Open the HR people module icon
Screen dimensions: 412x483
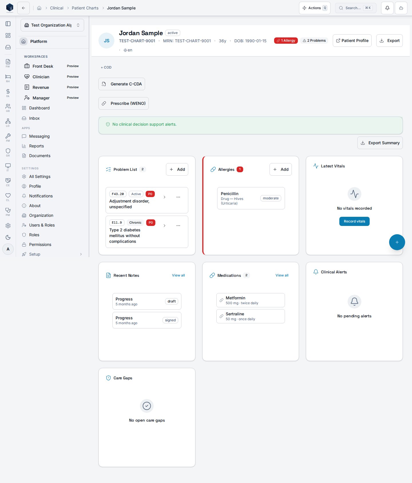(8, 108)
